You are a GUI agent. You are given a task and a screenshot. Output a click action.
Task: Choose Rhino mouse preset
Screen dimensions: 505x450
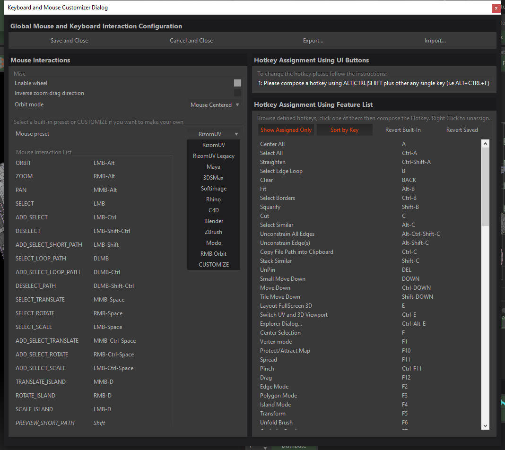click(214, 199)
